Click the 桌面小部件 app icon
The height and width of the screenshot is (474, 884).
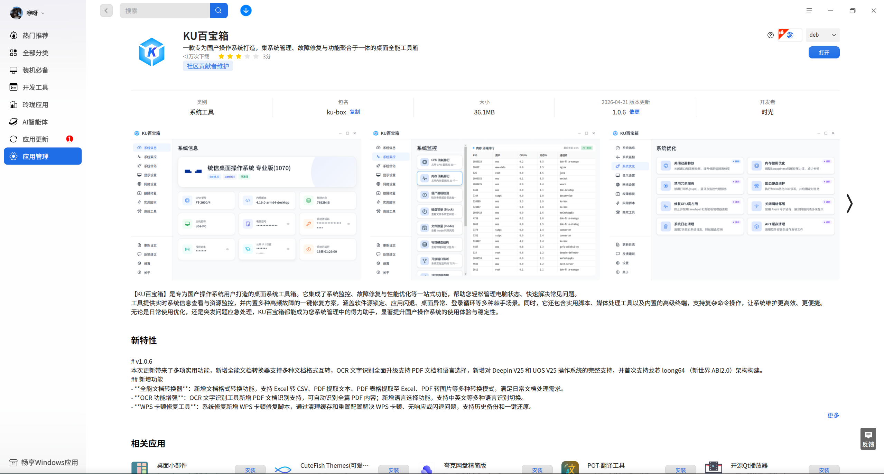(x=140, y=468)
